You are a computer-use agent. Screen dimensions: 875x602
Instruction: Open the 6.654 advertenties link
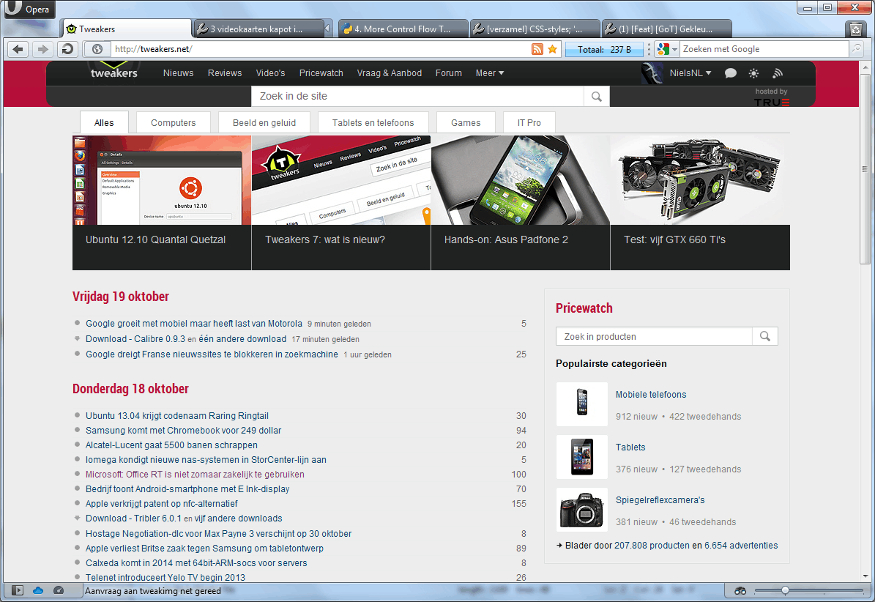tap(741, 546)
